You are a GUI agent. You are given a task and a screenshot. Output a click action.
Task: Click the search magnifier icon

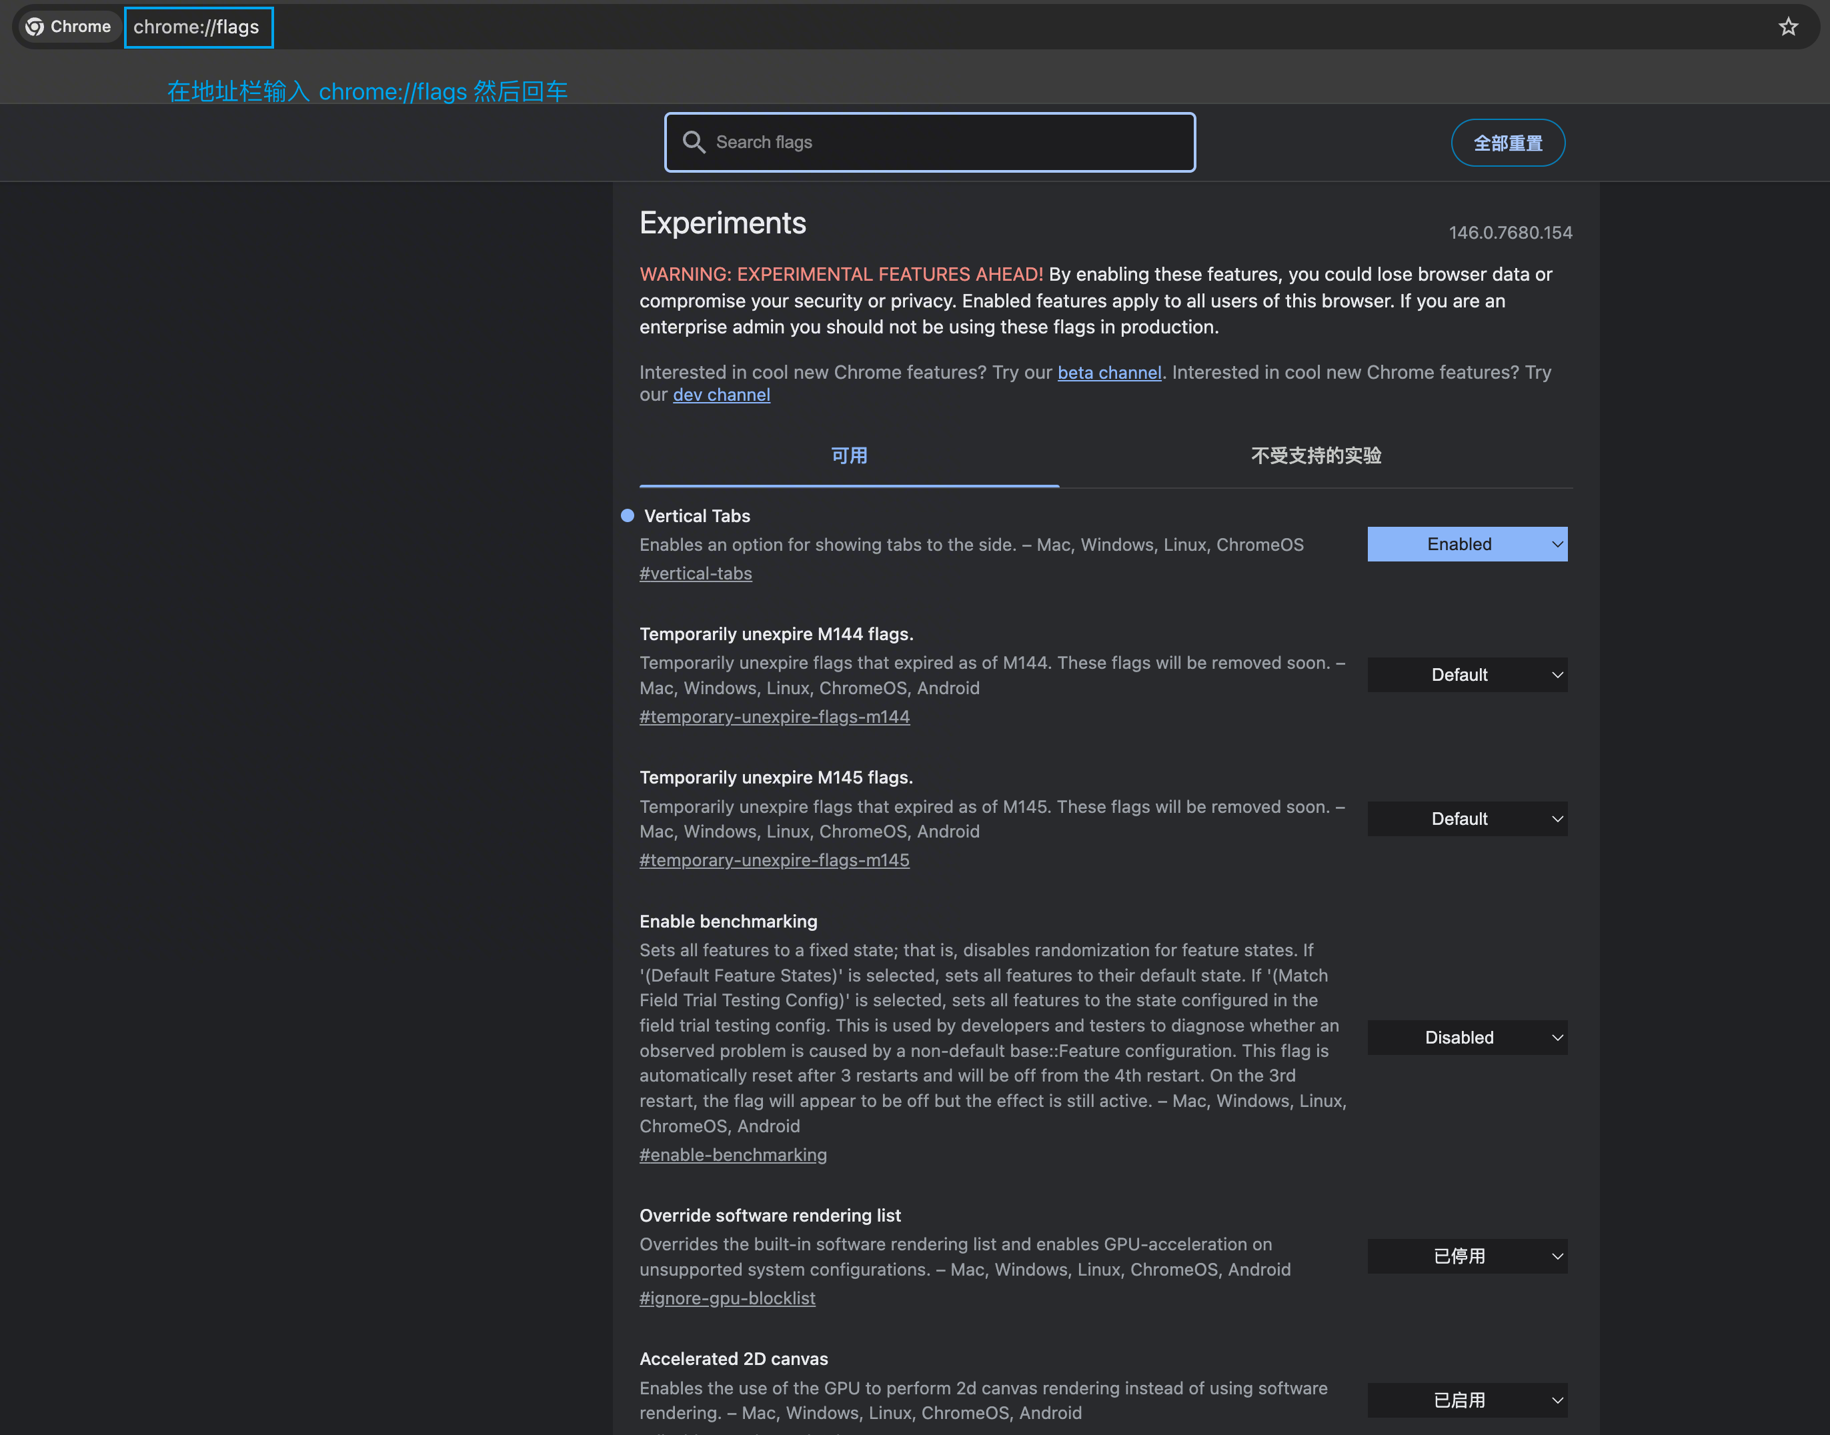pyautogui.click(x=693, y=142)
